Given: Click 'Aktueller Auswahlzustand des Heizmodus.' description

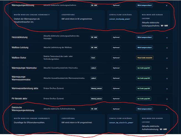Looking at the screenshot, I should [x=61, y=68].
